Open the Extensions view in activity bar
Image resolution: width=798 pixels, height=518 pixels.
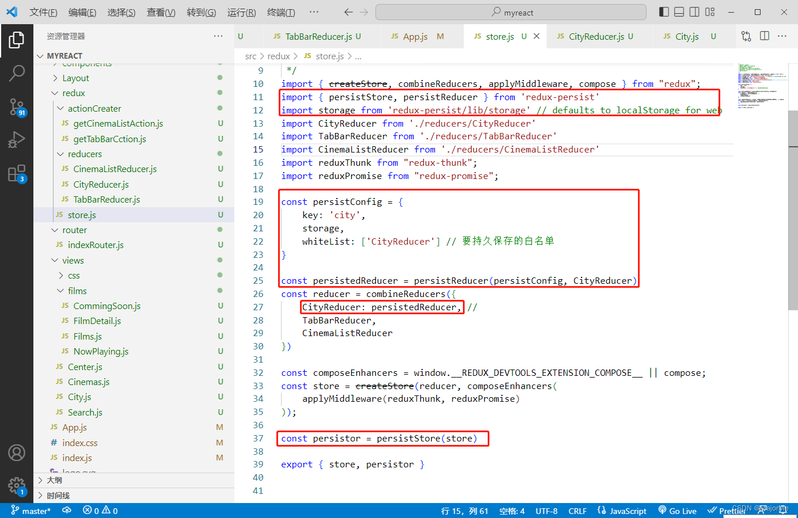pos(17,173)
